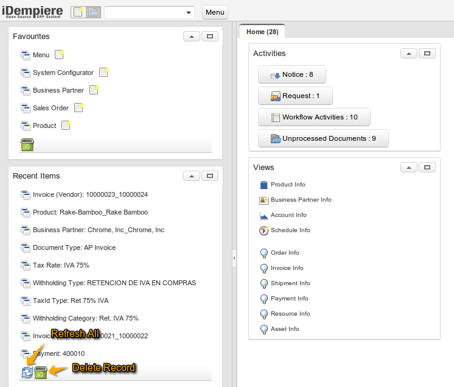
Task: Maximize the Recent Items panel
Action: (x=210, y=176)
